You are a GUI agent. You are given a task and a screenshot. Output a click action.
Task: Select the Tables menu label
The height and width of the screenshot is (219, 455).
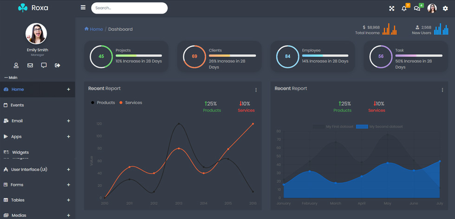point(18,200)
